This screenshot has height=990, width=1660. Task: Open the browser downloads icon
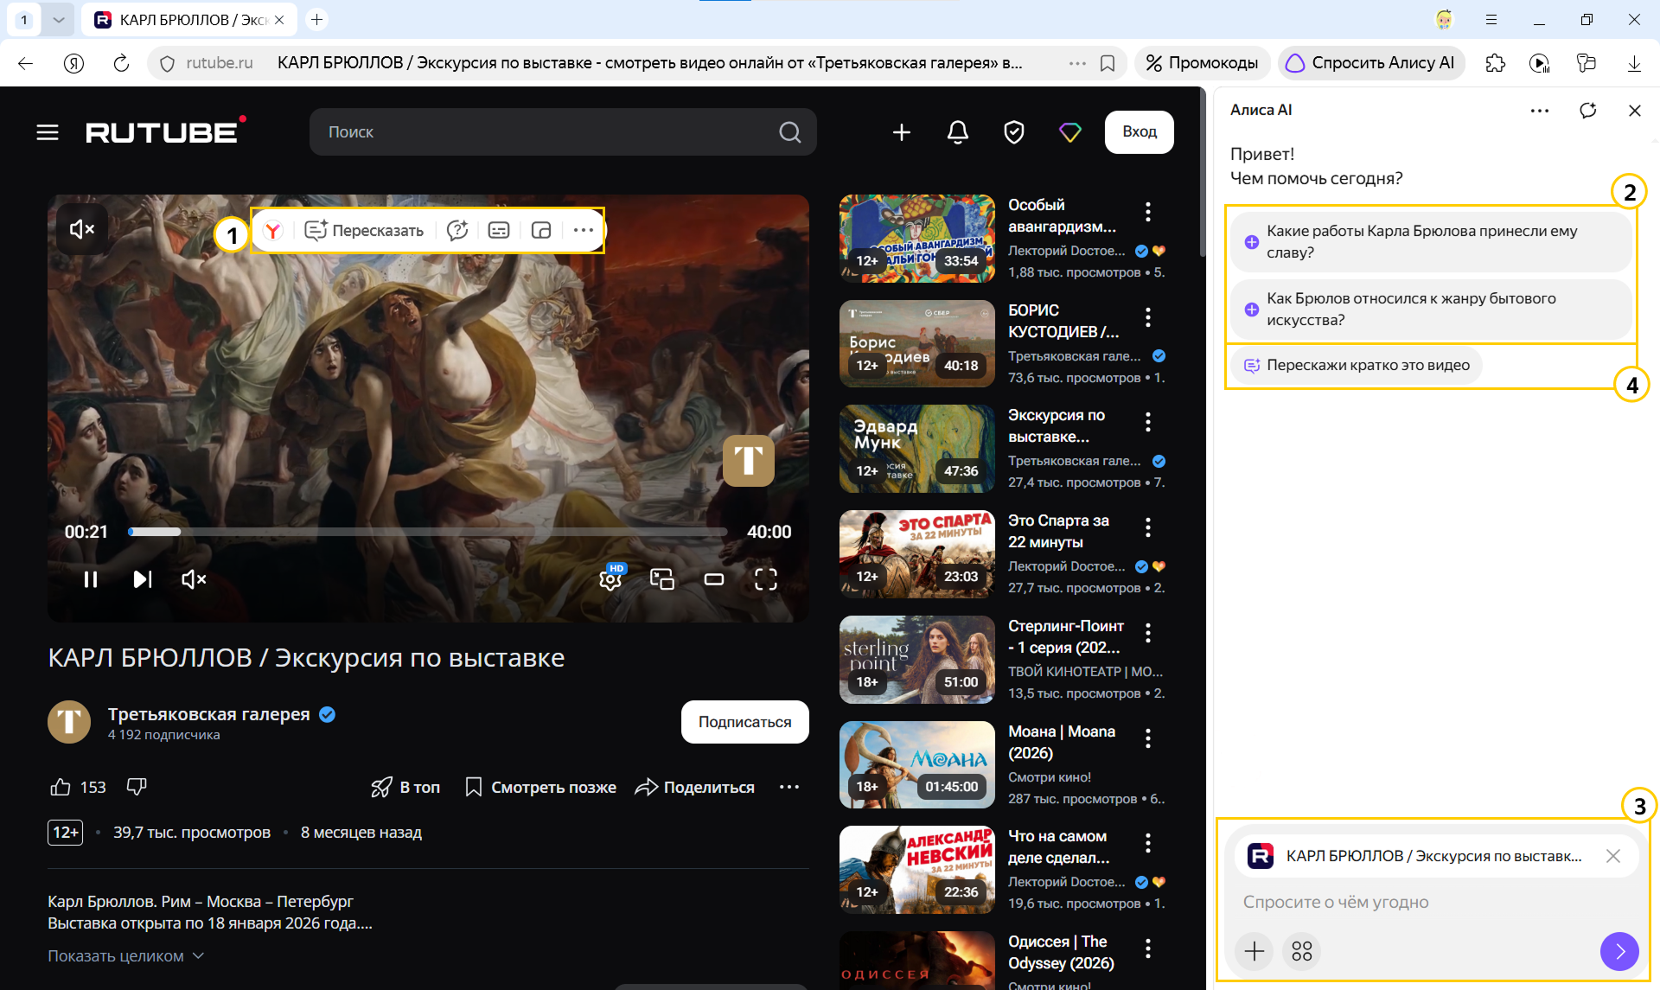[x=1634, y=63]
